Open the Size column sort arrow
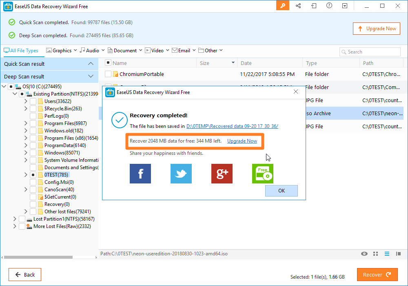Screen dimensions: 408x286 pos(233,63)
